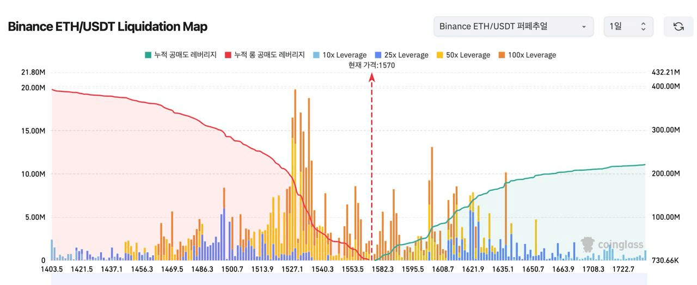Click the 1500.7 x-axis price label
This screenshot has width=697, height=285.
point(233,269)
